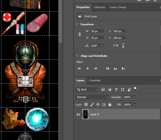Switch to the Channels tab

click(x=95, y=80)
